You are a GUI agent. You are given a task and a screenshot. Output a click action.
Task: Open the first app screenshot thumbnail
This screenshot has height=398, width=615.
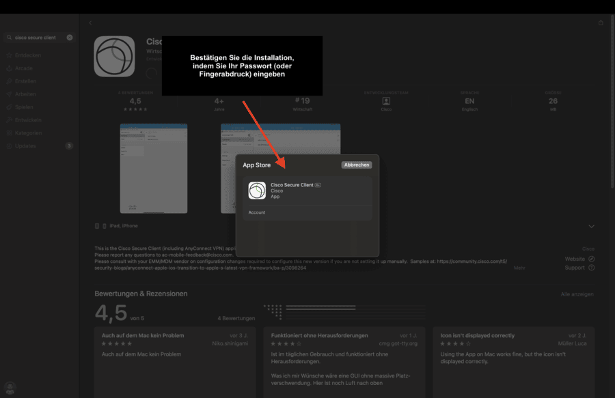[x=154, y=169]
